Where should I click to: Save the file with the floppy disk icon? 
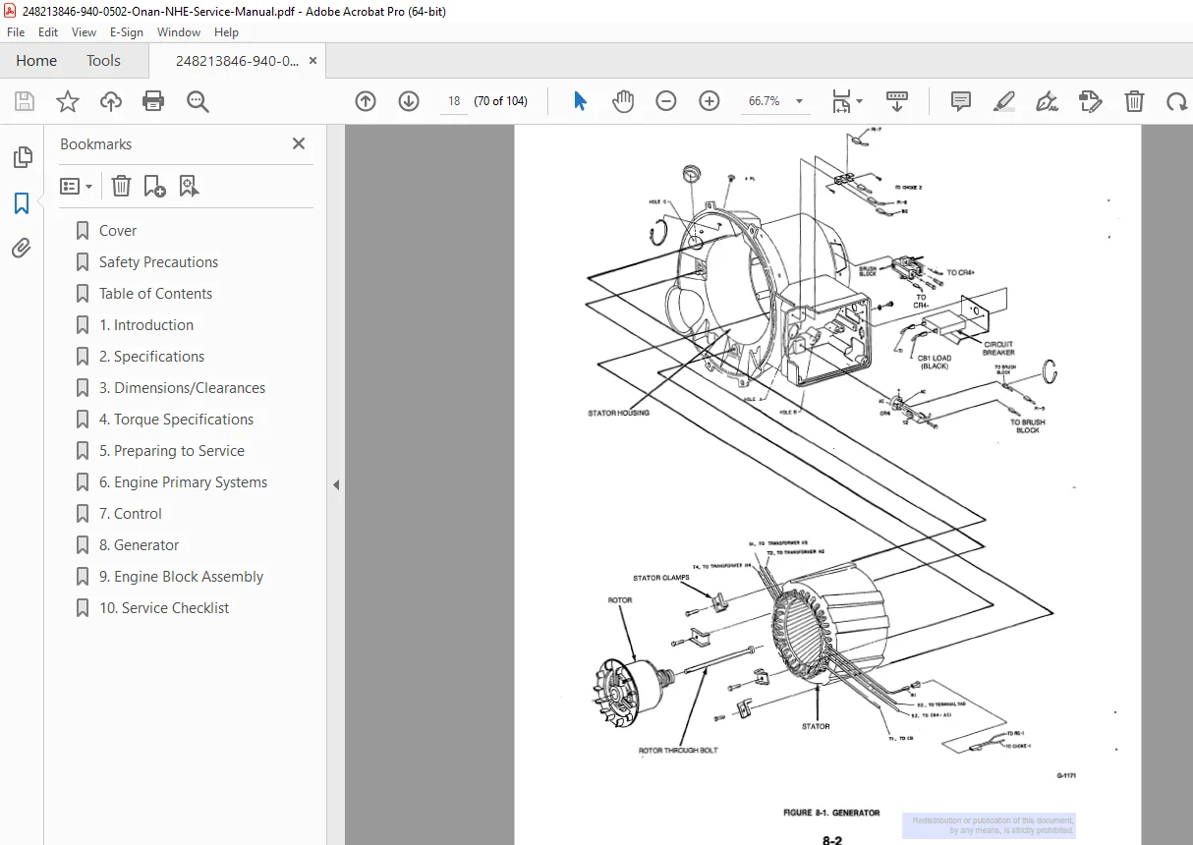pyautogui.click(x=24, y=101)
